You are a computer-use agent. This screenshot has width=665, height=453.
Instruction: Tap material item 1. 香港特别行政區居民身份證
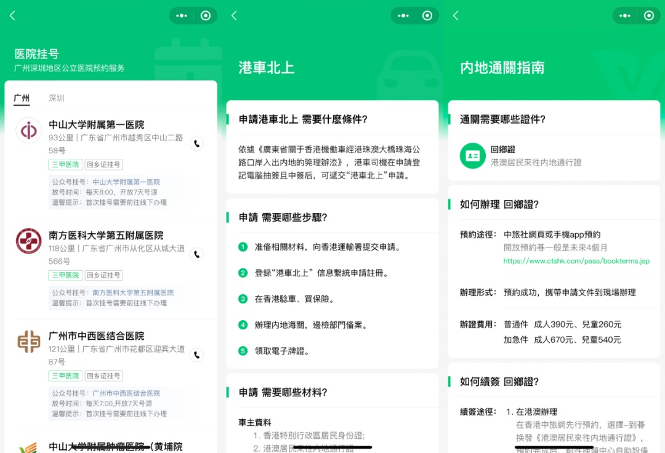pyautogui.click(x=308, y=435)
